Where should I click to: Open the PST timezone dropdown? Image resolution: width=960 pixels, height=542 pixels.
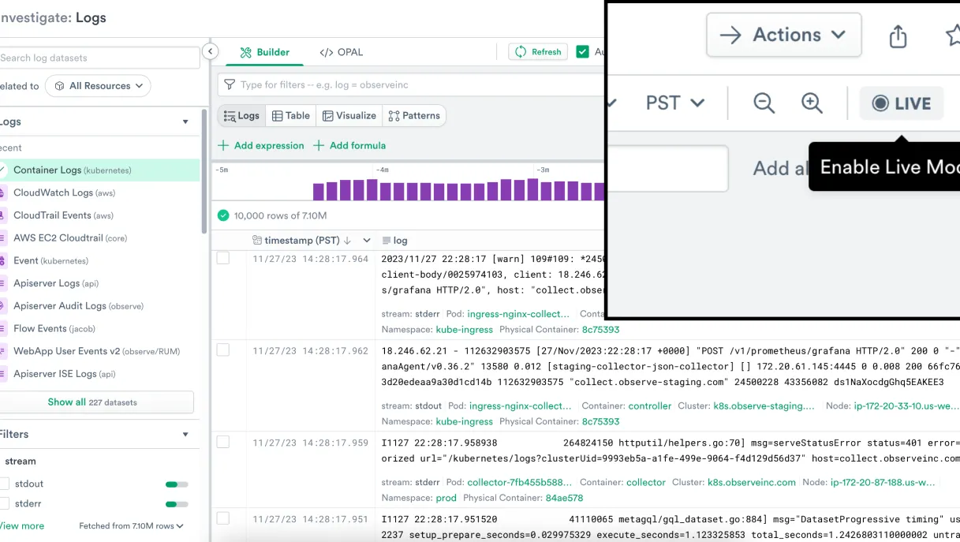674,103
